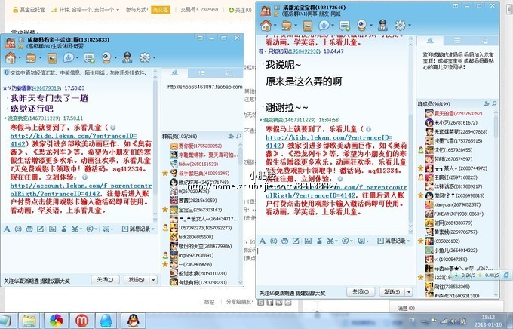513x329 pixels.
Task: Open group album icon in right chat window
Action: pyautogui.click(x=308, y=26)
